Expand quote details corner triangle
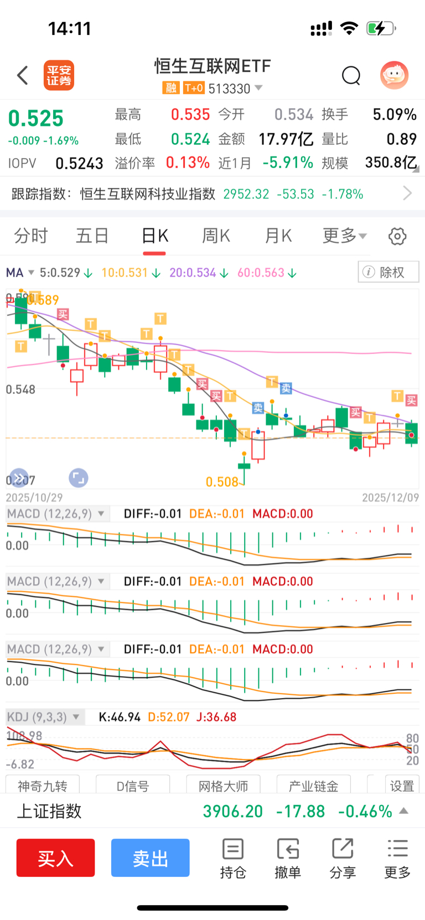The width and height of the screenshot is (425, 920). point(416,170)
